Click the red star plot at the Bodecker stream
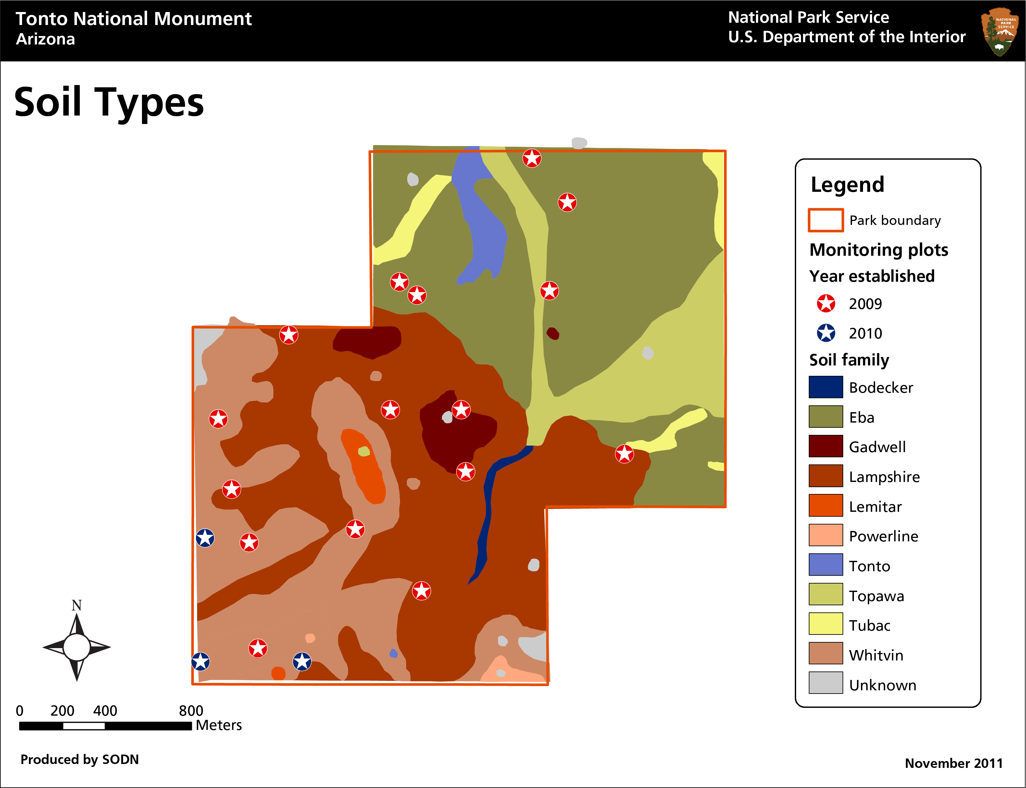The height and width of the screenshot is (788, 1026). pos(465,472)
